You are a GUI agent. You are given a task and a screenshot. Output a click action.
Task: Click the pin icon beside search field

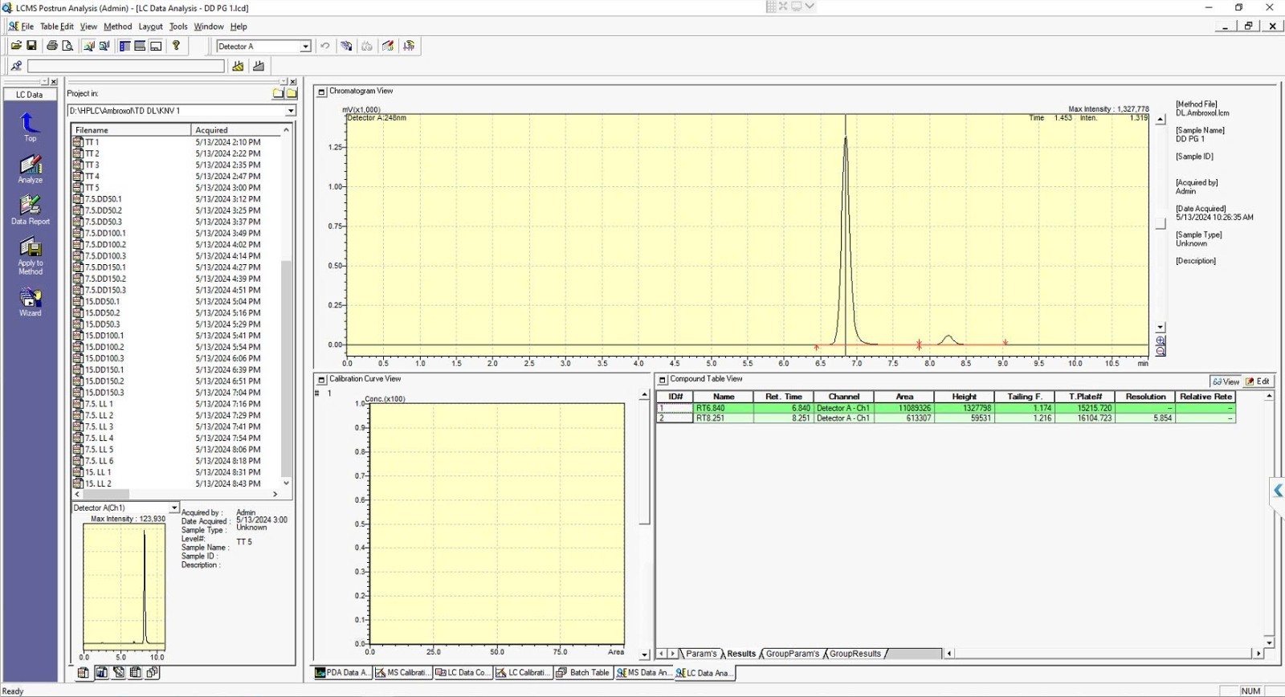[16, 66]
